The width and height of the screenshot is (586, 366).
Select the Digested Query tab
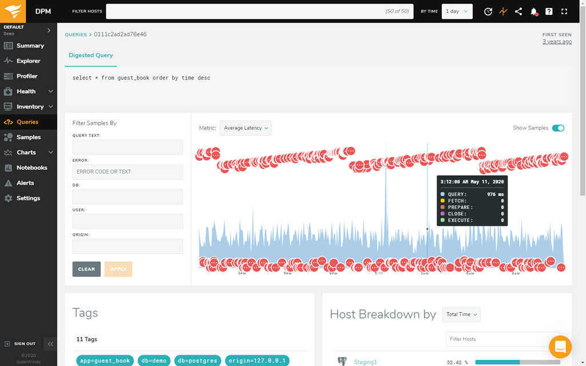pos(91,55)
